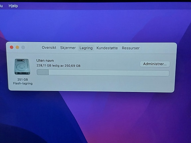The height and width of the screenshot is (143, 191).
Task: Switch to the Oversikt tab
Action: tap(49, 47)
